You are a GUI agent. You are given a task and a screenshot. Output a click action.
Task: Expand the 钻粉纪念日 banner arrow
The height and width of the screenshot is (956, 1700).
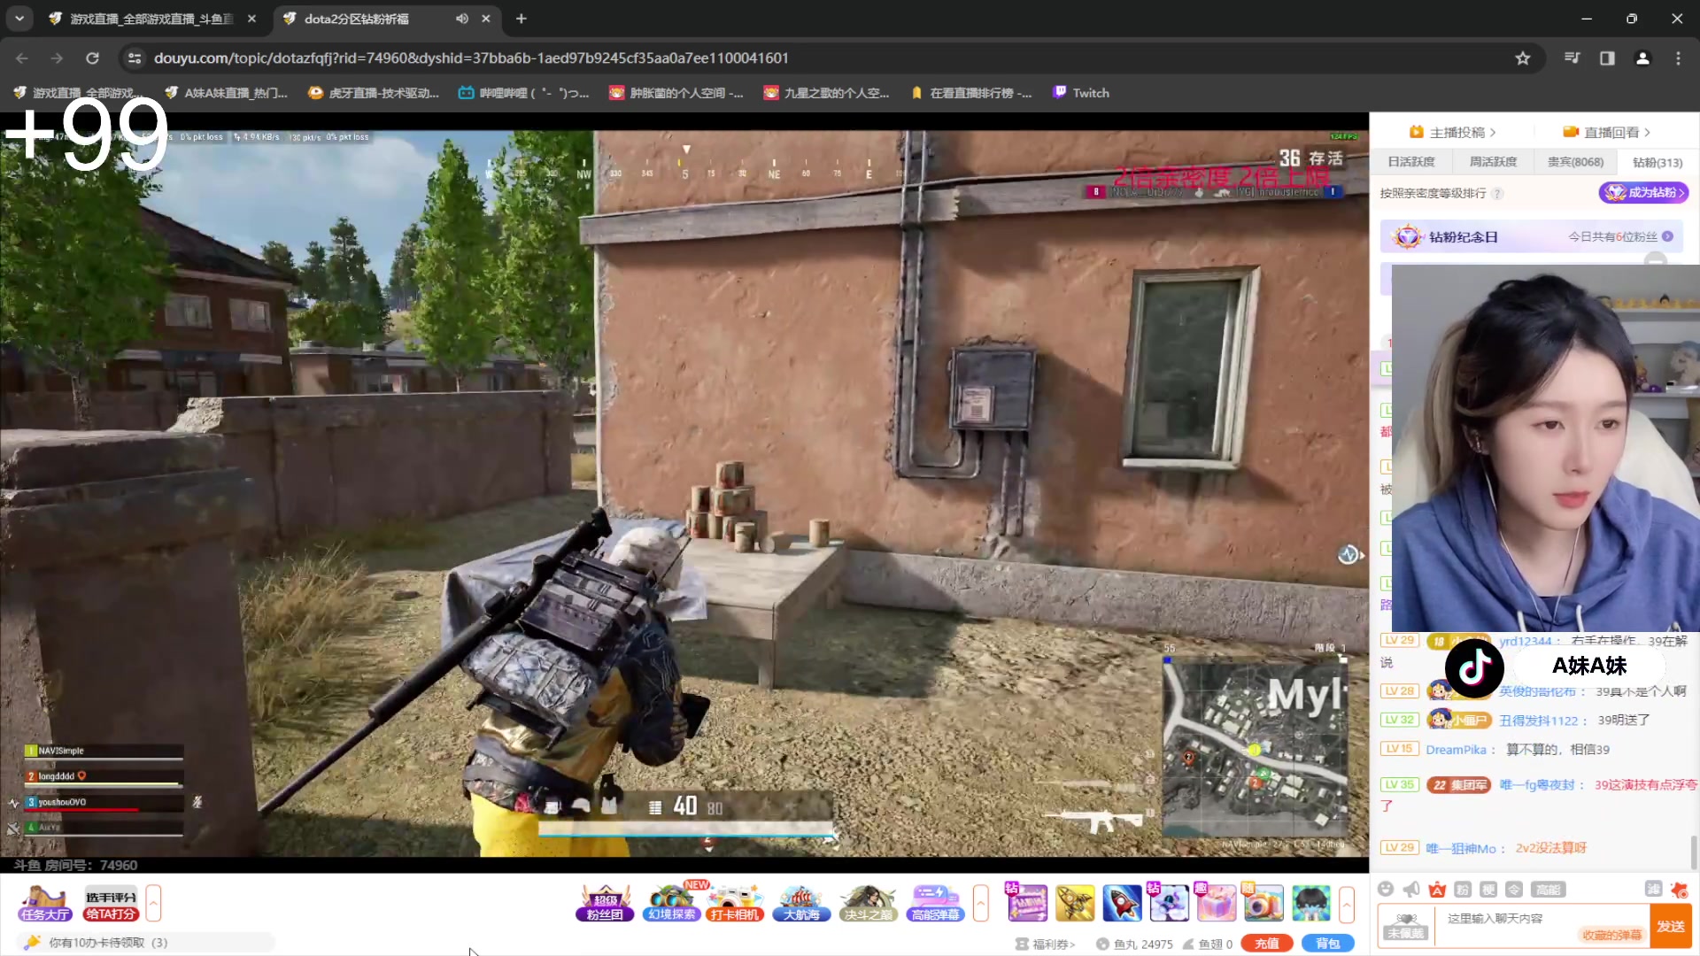pyautogui.click(x=1668, y=237)
